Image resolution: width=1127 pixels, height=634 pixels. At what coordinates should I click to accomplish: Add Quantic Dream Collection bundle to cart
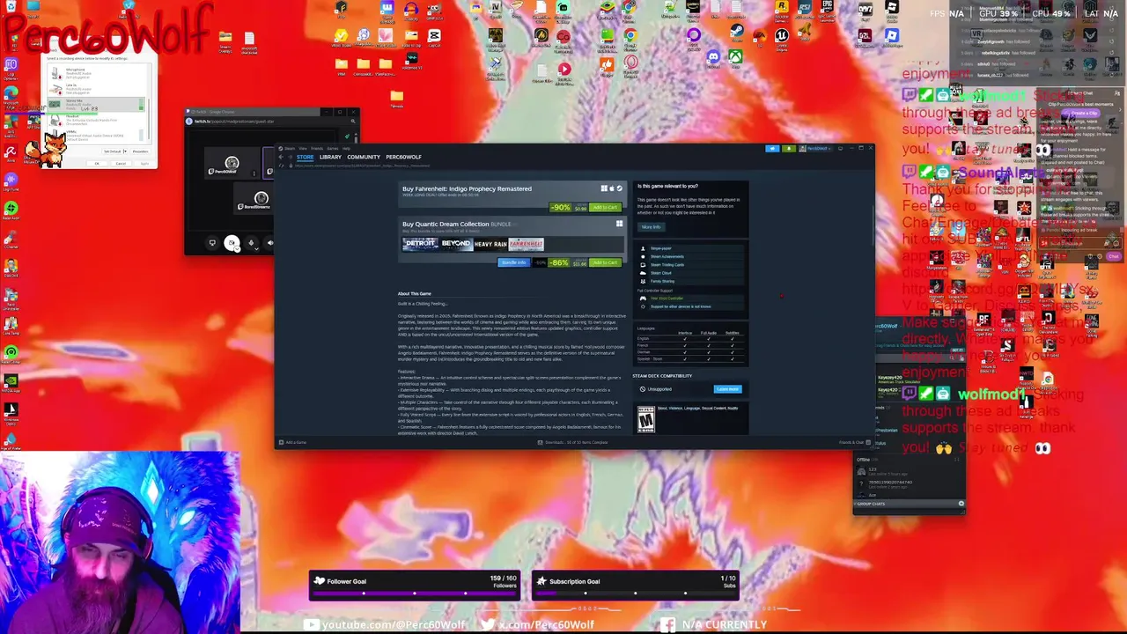[606, 262]
